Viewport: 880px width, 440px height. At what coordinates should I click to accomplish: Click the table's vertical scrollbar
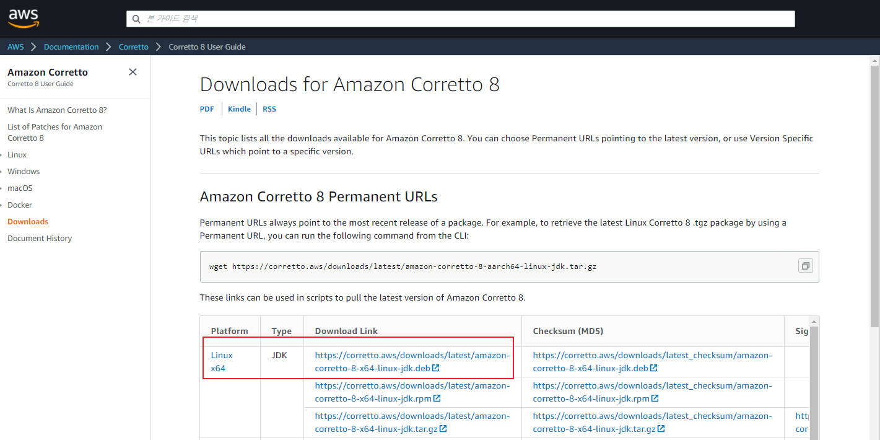pyautogui.click(x=814, y=382)
